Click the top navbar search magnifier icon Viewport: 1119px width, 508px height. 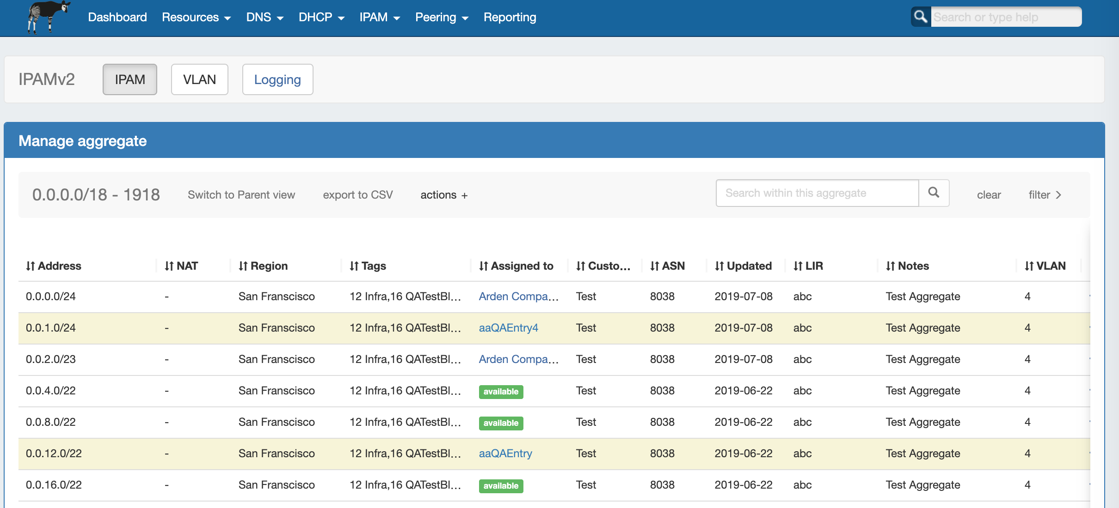point(920,17)
